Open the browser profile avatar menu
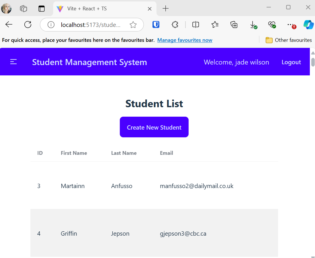This screenshot has height=258, width=315. pos(6,8)
